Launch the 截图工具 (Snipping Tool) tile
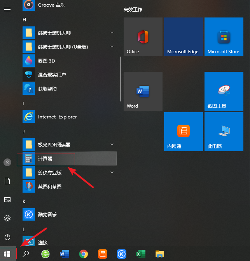Screen dimensions: 250x261 pyautogui.click(x=223, y=92)
